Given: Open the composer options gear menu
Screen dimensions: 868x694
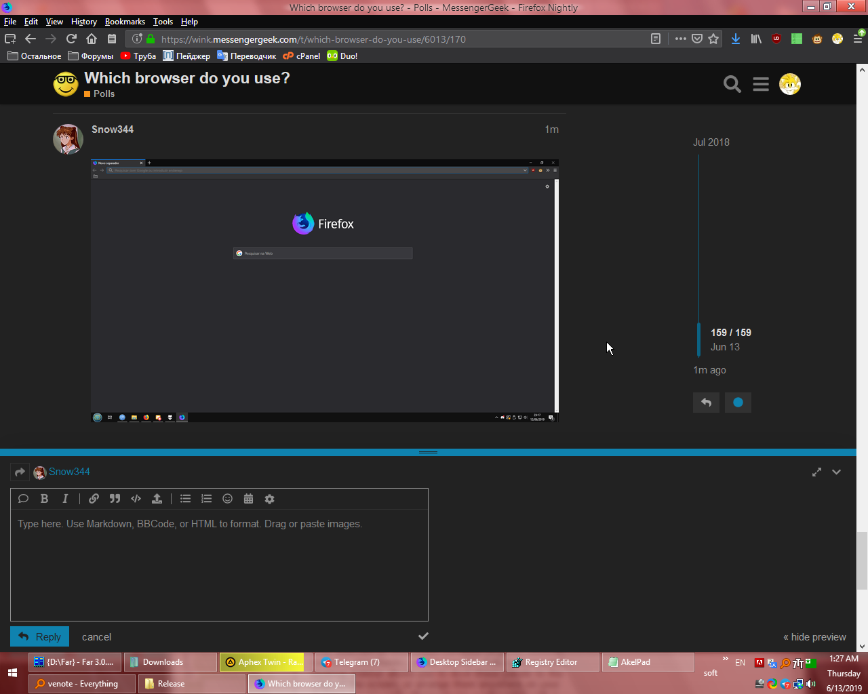Looking at the screenshot, I should (x=269, y=499).
